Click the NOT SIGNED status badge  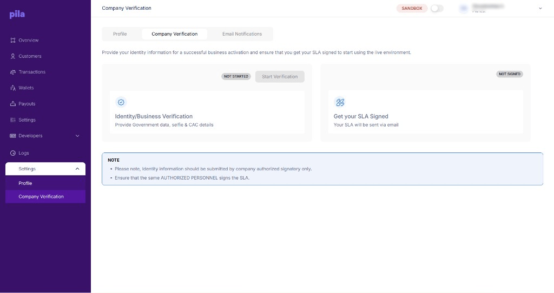510,74
